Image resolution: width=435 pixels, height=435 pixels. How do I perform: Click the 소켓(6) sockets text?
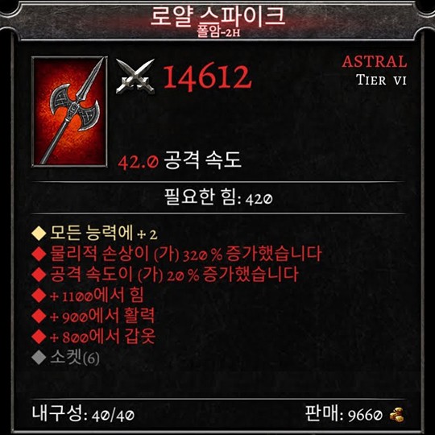tap(75, 358)
